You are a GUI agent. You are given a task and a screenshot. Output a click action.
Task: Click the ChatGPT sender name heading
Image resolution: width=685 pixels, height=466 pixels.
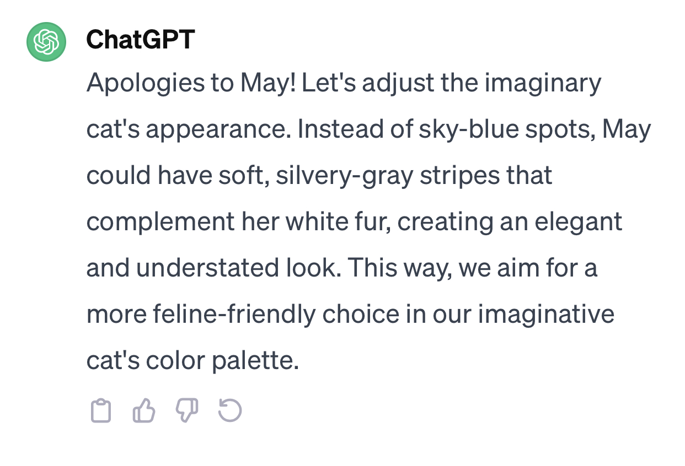[x=140, y=40]
